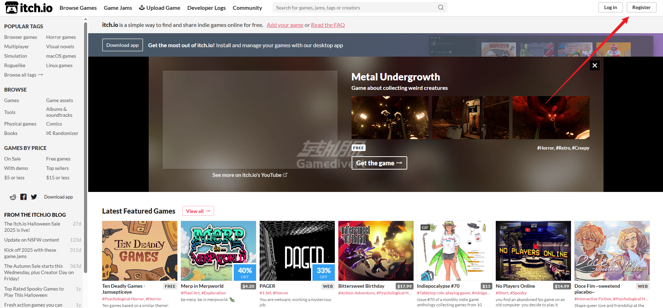Open the Facebook icon link in sidebar

tap(23, 197)
